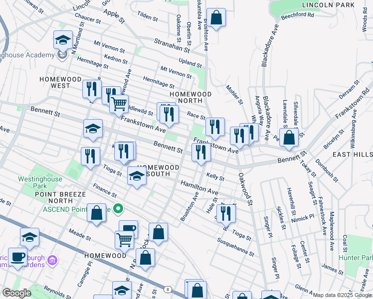The image size is (373, 299).
Task: Click the Map data ©2025 Google text
Action: pos(342,295)
